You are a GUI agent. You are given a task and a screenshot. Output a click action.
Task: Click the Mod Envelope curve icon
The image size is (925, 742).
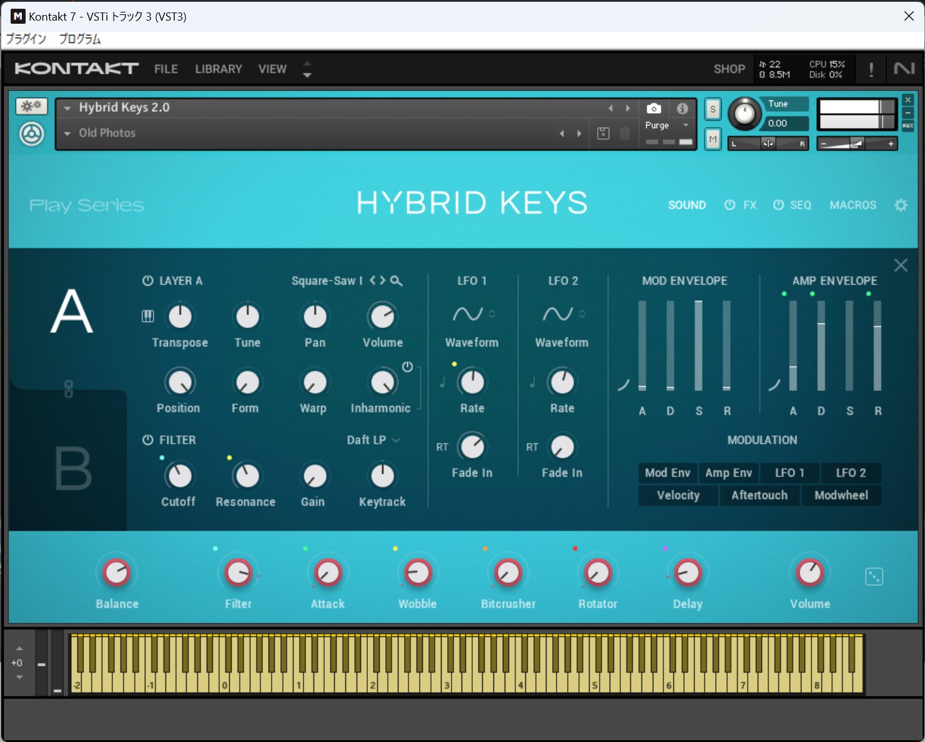coord(623,385)
